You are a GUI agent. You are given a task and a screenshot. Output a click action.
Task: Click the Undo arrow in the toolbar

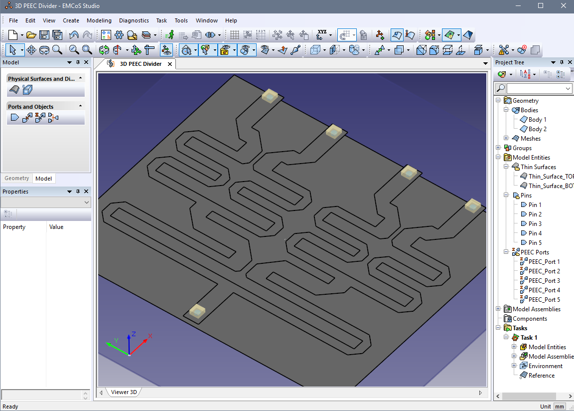point(74,35)
